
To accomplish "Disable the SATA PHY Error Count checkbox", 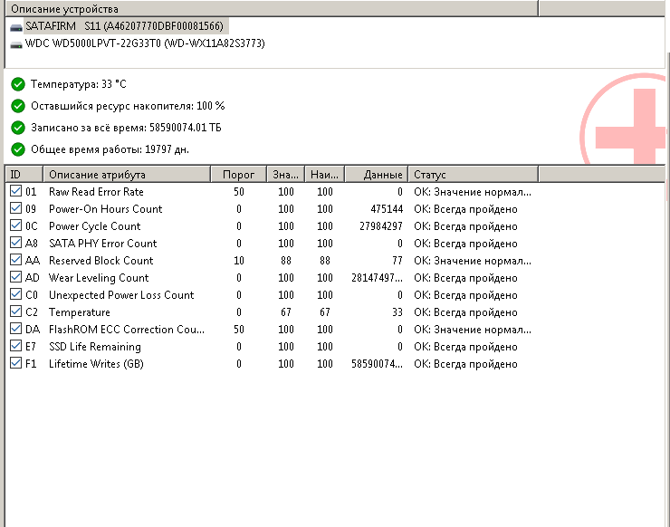I will click(15, 243).
